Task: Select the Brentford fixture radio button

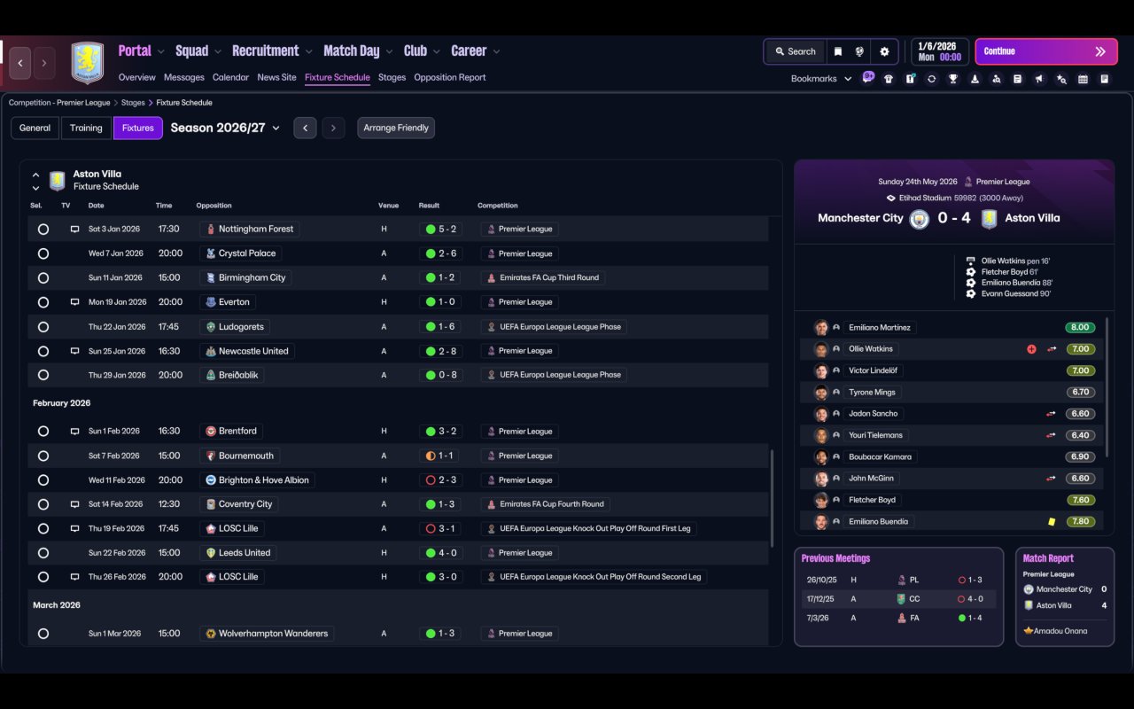Action: [43, 432]
